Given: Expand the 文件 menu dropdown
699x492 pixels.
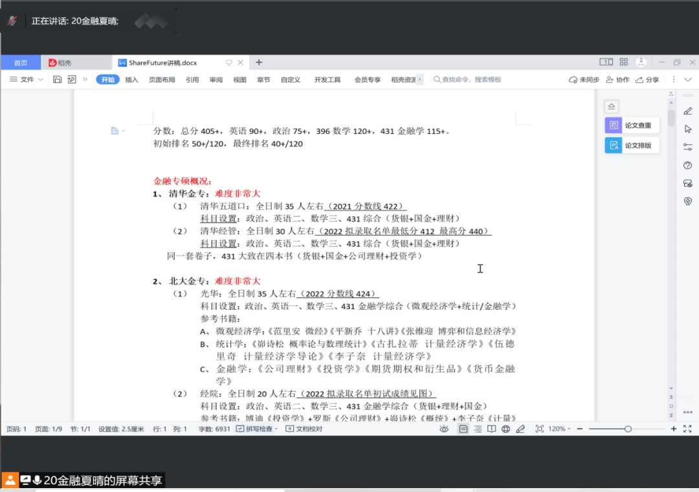Looking at the screenshot, I should coord(27,80).
